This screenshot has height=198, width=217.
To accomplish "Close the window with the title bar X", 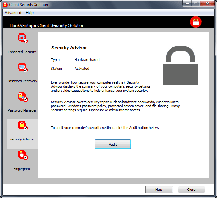I will 207,3.
